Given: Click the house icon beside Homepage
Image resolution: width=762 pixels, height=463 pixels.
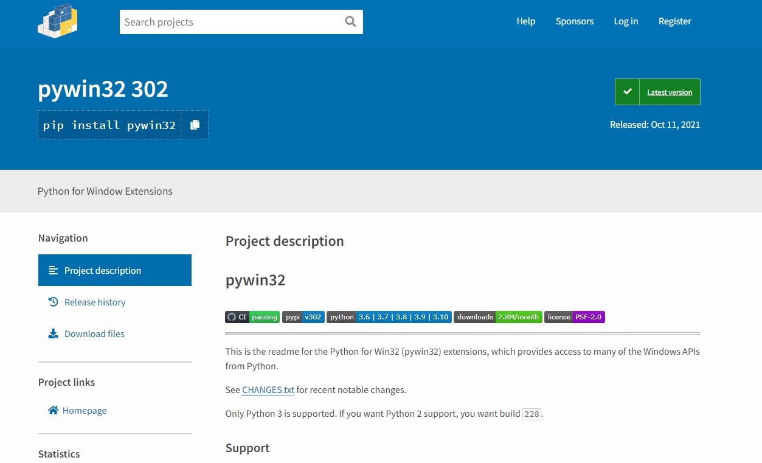Looking at the screenshot, I should (54, 410).
